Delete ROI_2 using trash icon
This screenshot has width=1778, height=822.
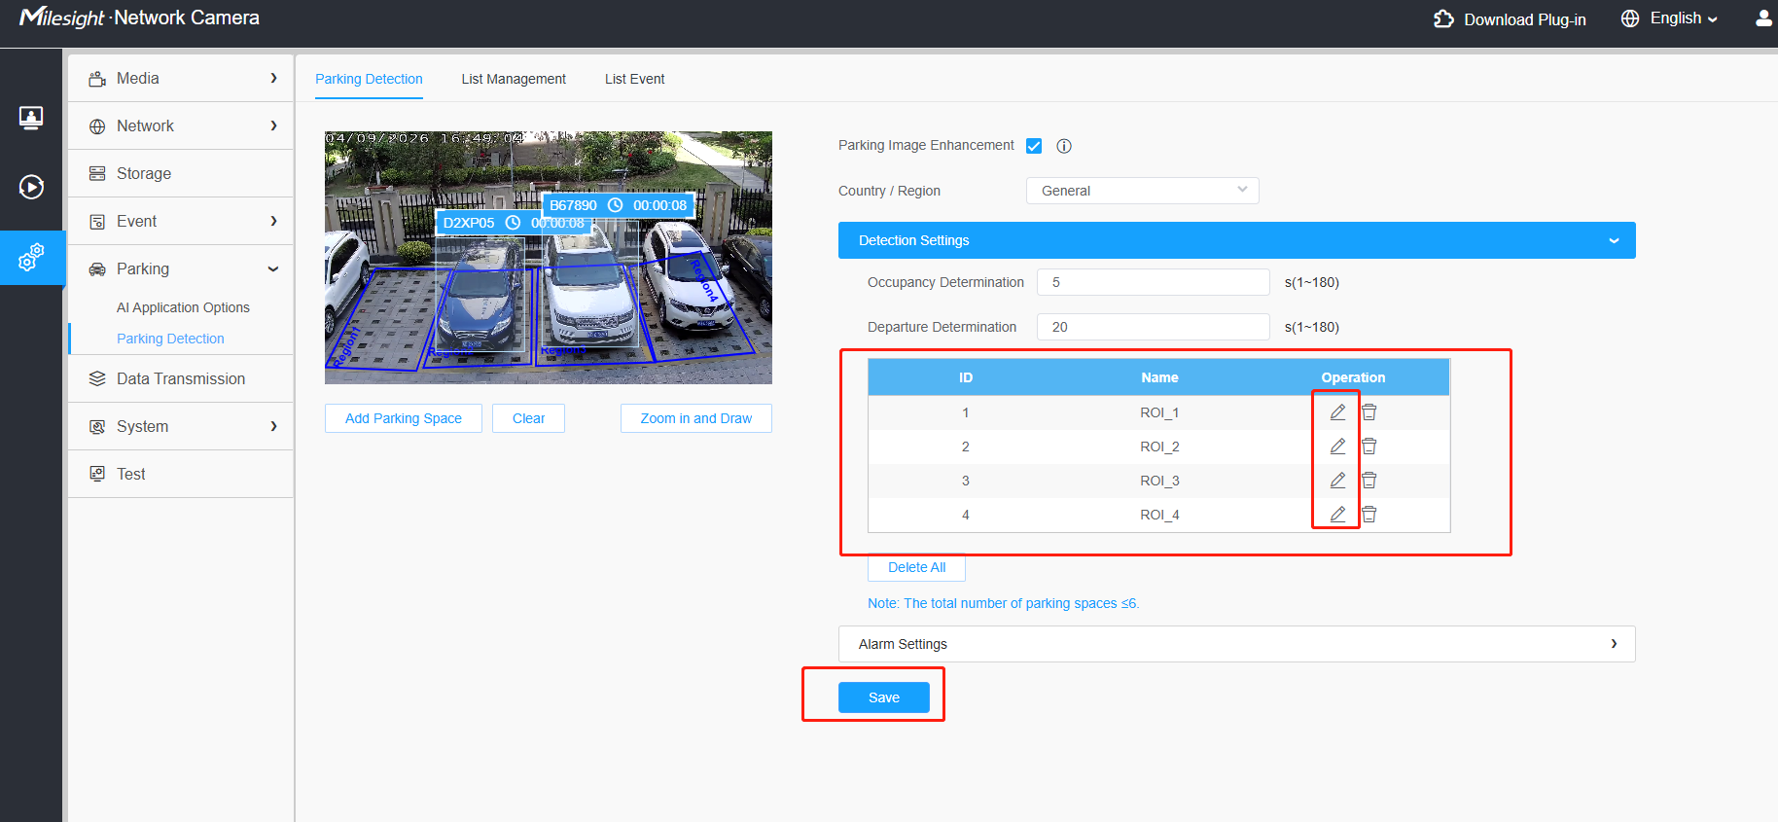click(x=1369, y=447)
